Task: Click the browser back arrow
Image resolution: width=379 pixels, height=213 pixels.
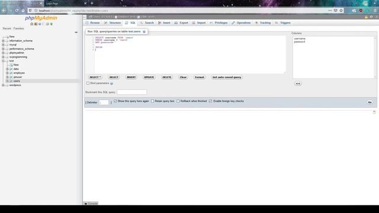Action: pos(4,11)
